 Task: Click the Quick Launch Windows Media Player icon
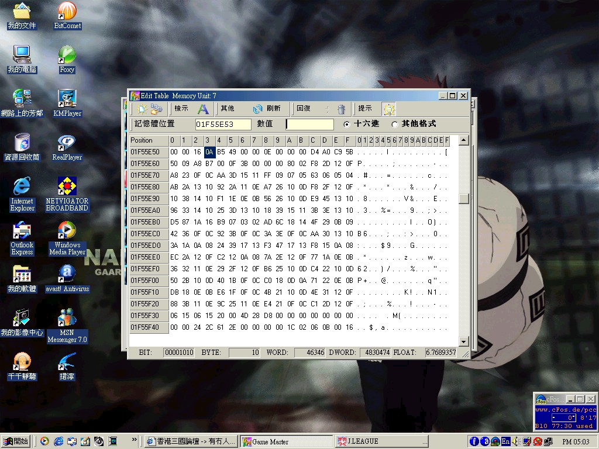coord(44,441)
